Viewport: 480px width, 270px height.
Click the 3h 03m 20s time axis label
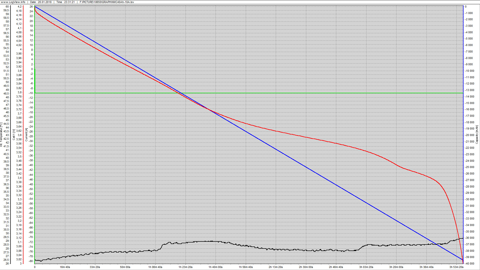point(366,267)
